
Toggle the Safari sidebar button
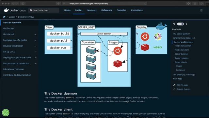pyautogui.click(x=23, y=4)
